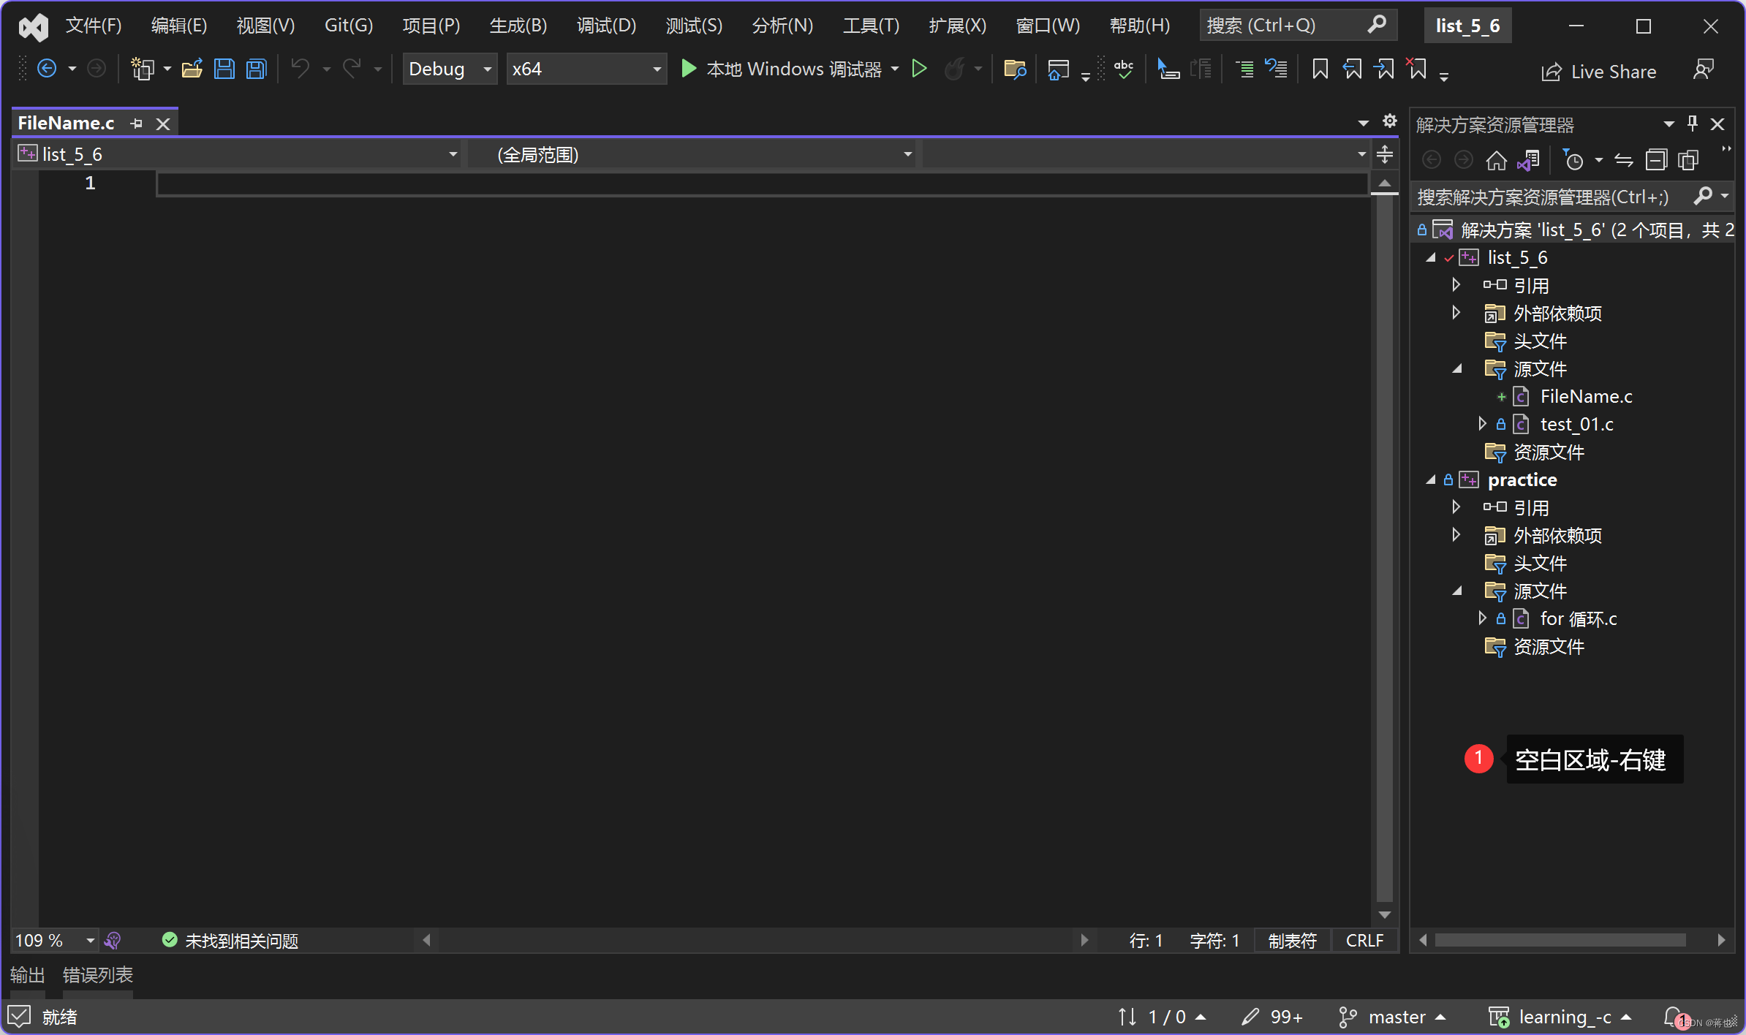The height and width of the screenshot is (1035, 1746).
Task: Expand the 引用 references node
Action: click(x=1456, y=284)
